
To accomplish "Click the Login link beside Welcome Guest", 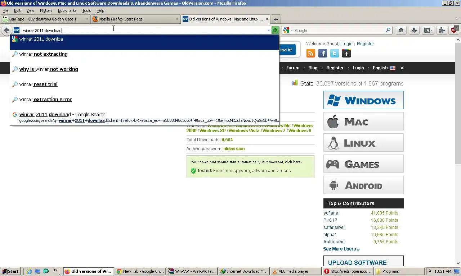I will coord(347,44).
